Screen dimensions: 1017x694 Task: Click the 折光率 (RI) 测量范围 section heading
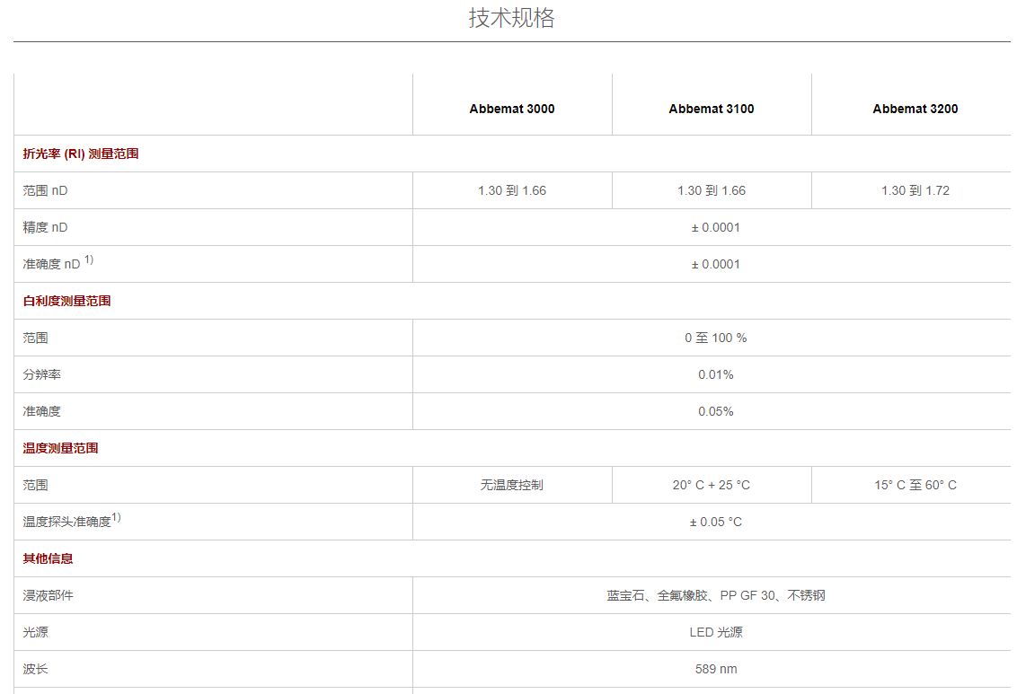tap(81, 154)
